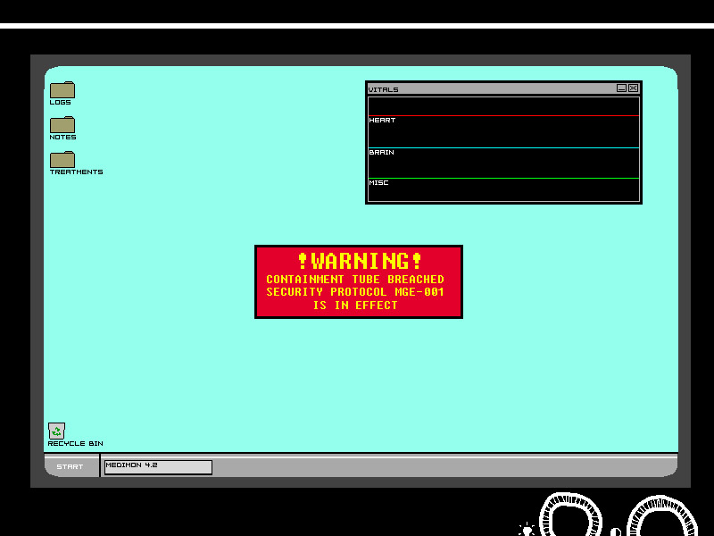The height and width of the screenshot is (536, 714).
Task: Select the MISC row in VITALS
Action: [x=503, y=189]
